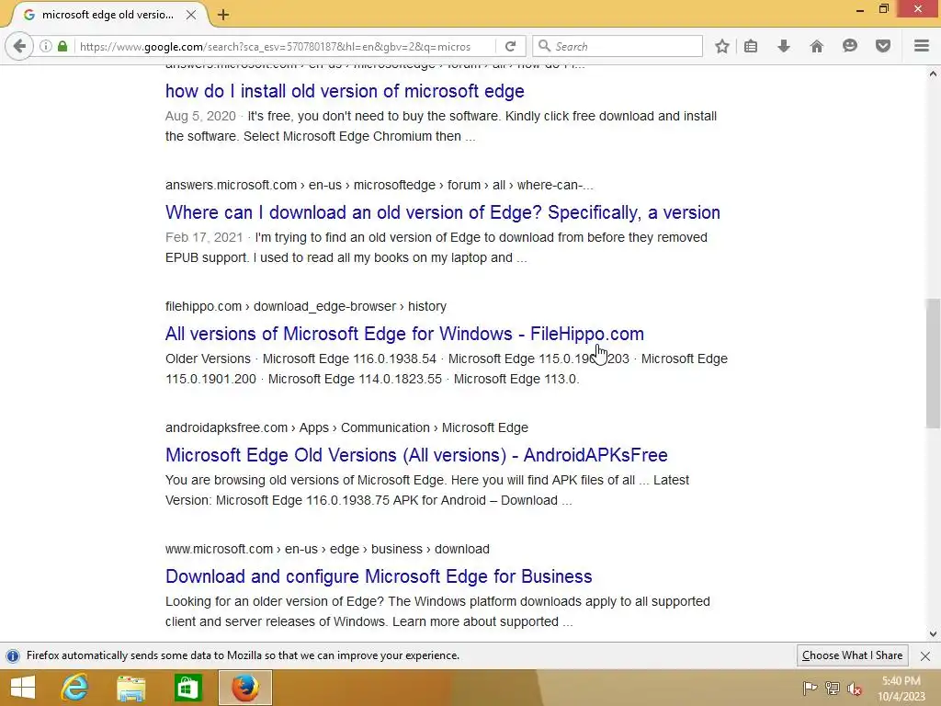Image resolution: width=941 pixels, height=706 pixels.
Task: Click filehippo.com breadcrumb text
Action: pos(203,306)
